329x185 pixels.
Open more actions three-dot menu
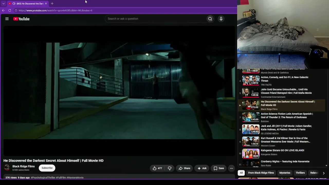click(231, 168)
